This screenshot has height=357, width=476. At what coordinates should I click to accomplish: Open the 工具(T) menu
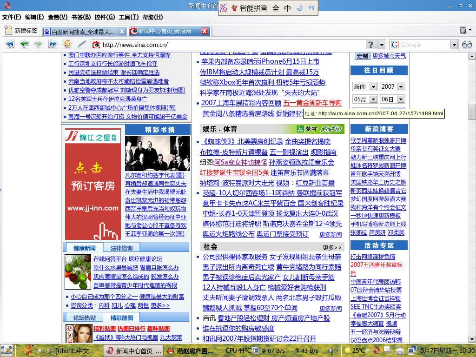click(129, 17)
